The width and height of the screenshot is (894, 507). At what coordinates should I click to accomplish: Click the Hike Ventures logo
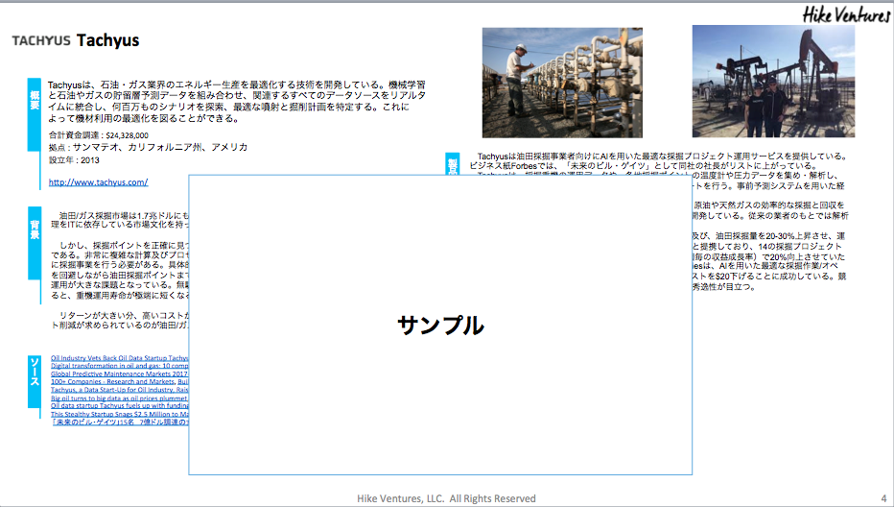tap(845, 14)
